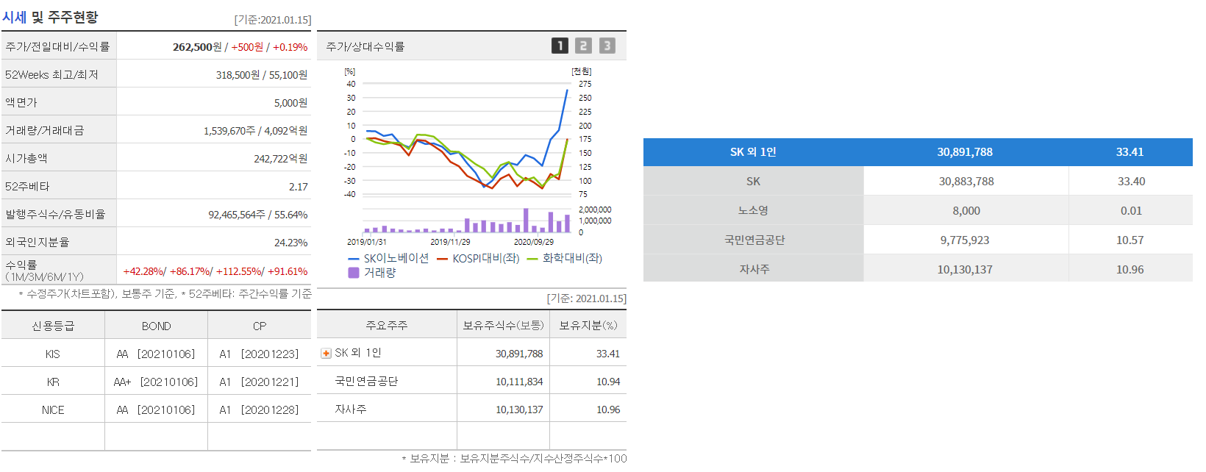Select the +42.28% 1M return value
The image size is (1206, 472).
[144, 271]
